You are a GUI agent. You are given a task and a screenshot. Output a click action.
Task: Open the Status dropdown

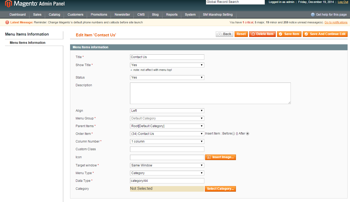167,77
